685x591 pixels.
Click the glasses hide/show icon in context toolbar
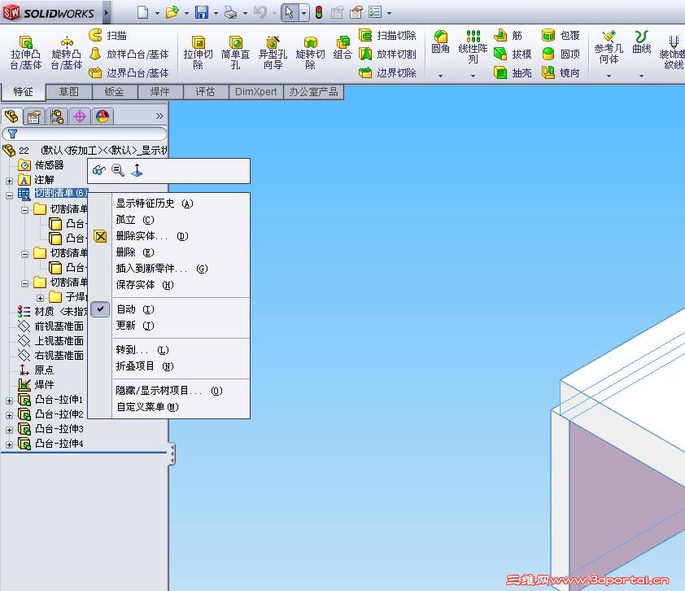pos(99,170)
